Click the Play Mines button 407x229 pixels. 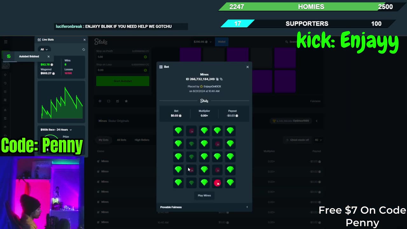tap(204, 195)
